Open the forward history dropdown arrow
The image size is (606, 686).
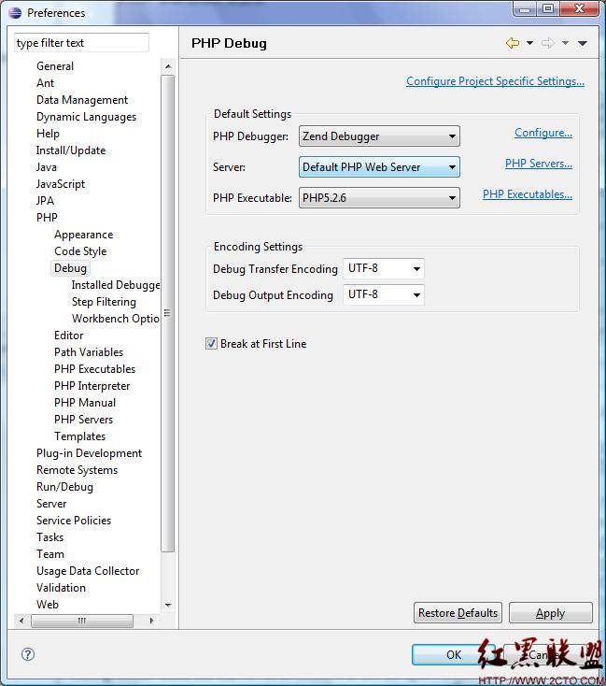(565, 43)
